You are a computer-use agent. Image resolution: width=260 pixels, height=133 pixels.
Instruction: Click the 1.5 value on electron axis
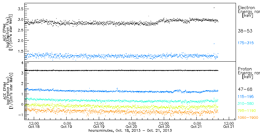point(20,51)
